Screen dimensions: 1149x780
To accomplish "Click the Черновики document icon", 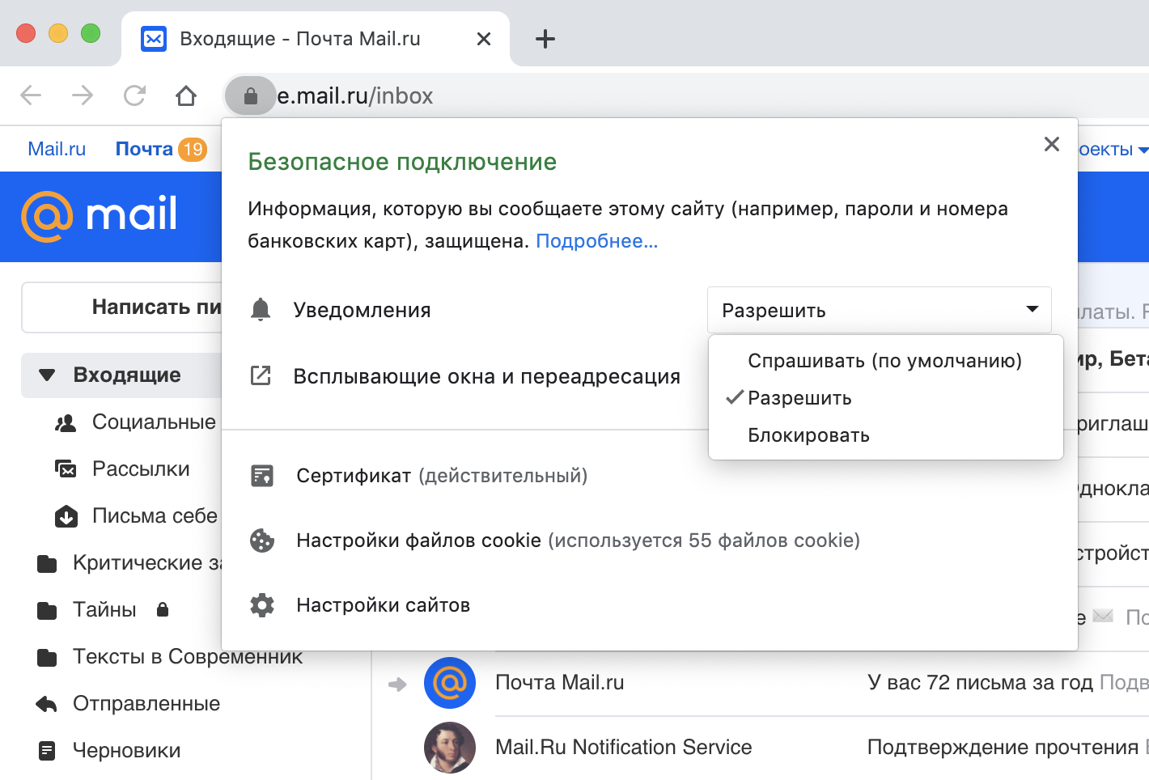I will (x=48, y=751).
